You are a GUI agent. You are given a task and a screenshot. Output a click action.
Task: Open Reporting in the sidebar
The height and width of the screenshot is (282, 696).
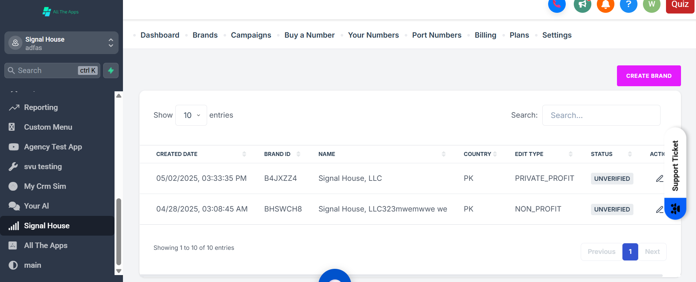point(41,107)
